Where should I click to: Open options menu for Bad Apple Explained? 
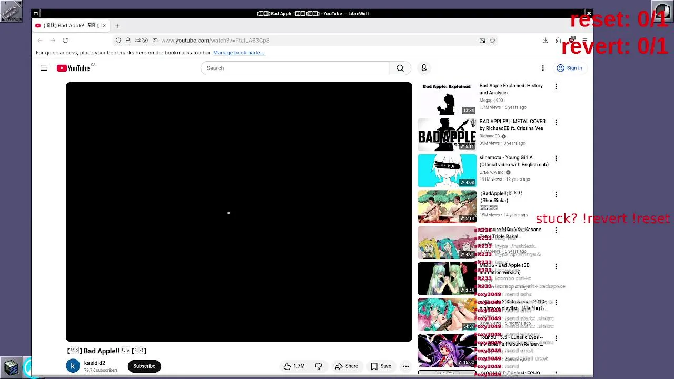[556, 86]
